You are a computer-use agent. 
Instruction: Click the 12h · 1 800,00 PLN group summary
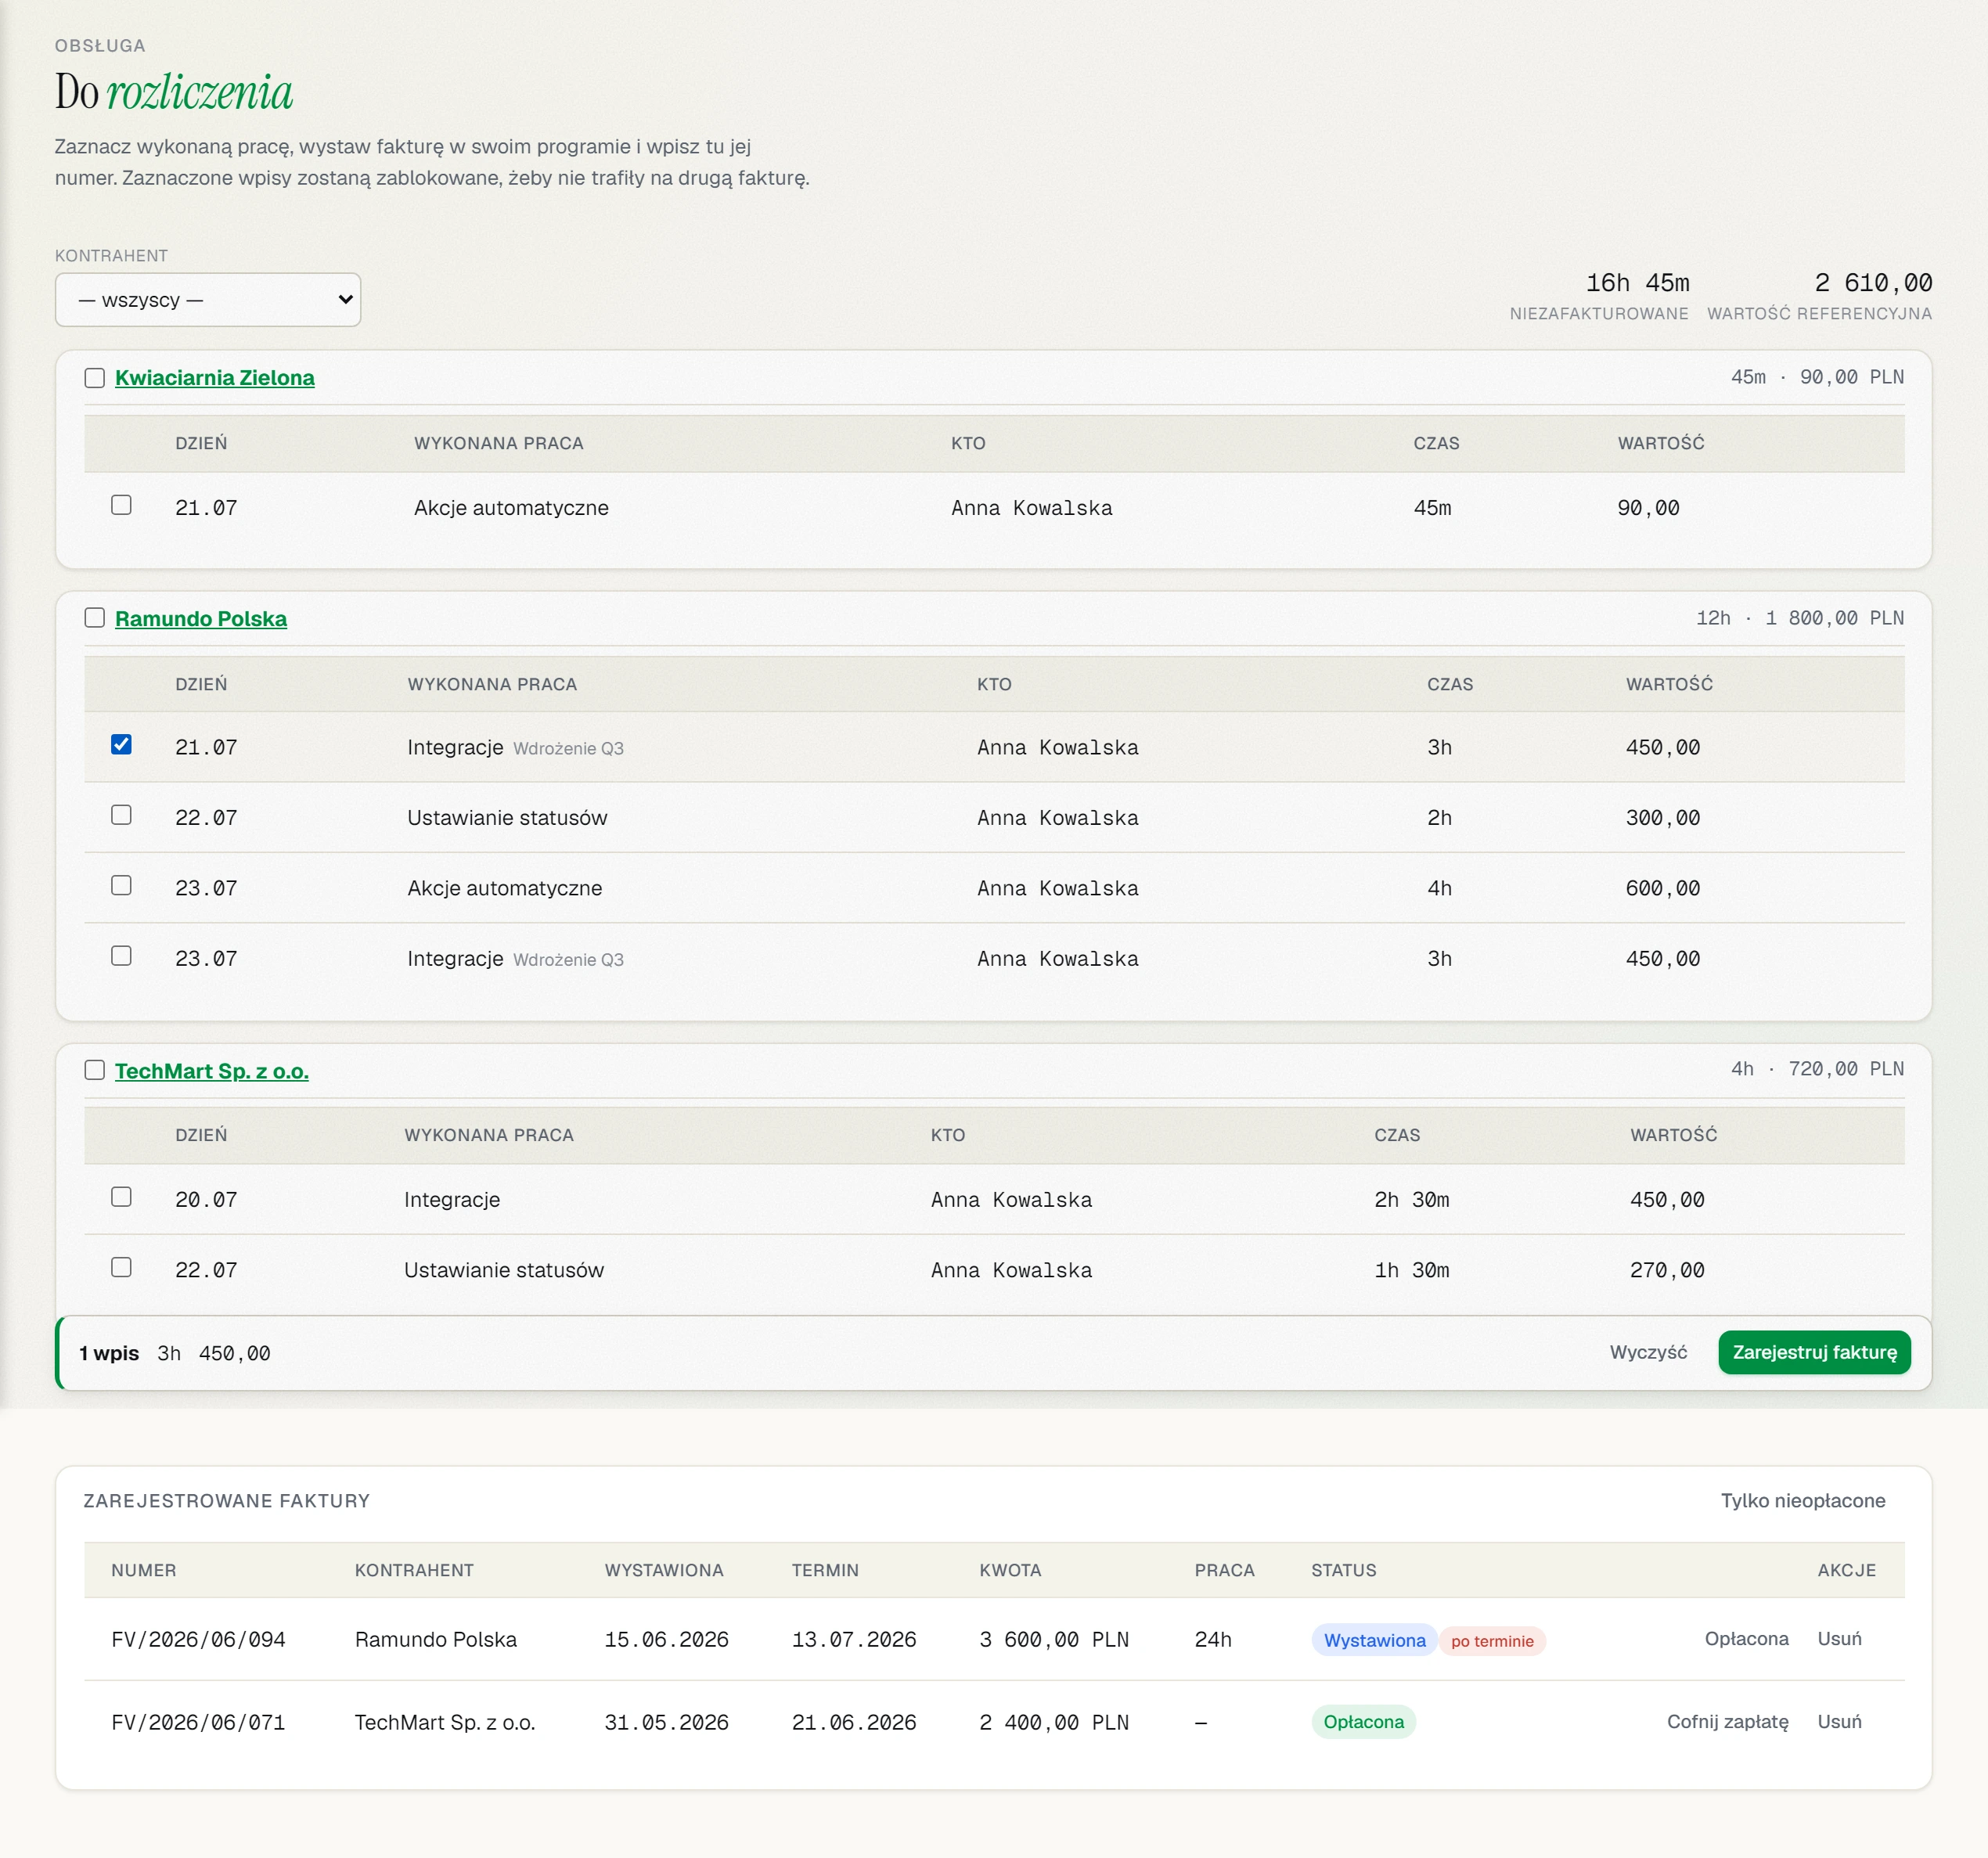(1799, 618)
